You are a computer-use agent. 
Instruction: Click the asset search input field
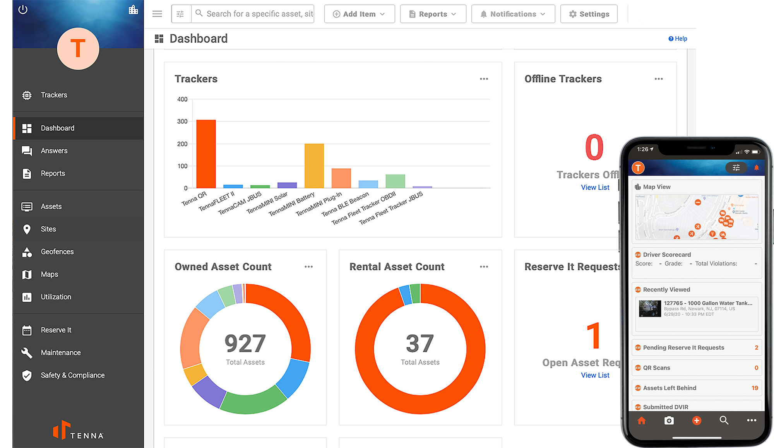click(253, 14)
